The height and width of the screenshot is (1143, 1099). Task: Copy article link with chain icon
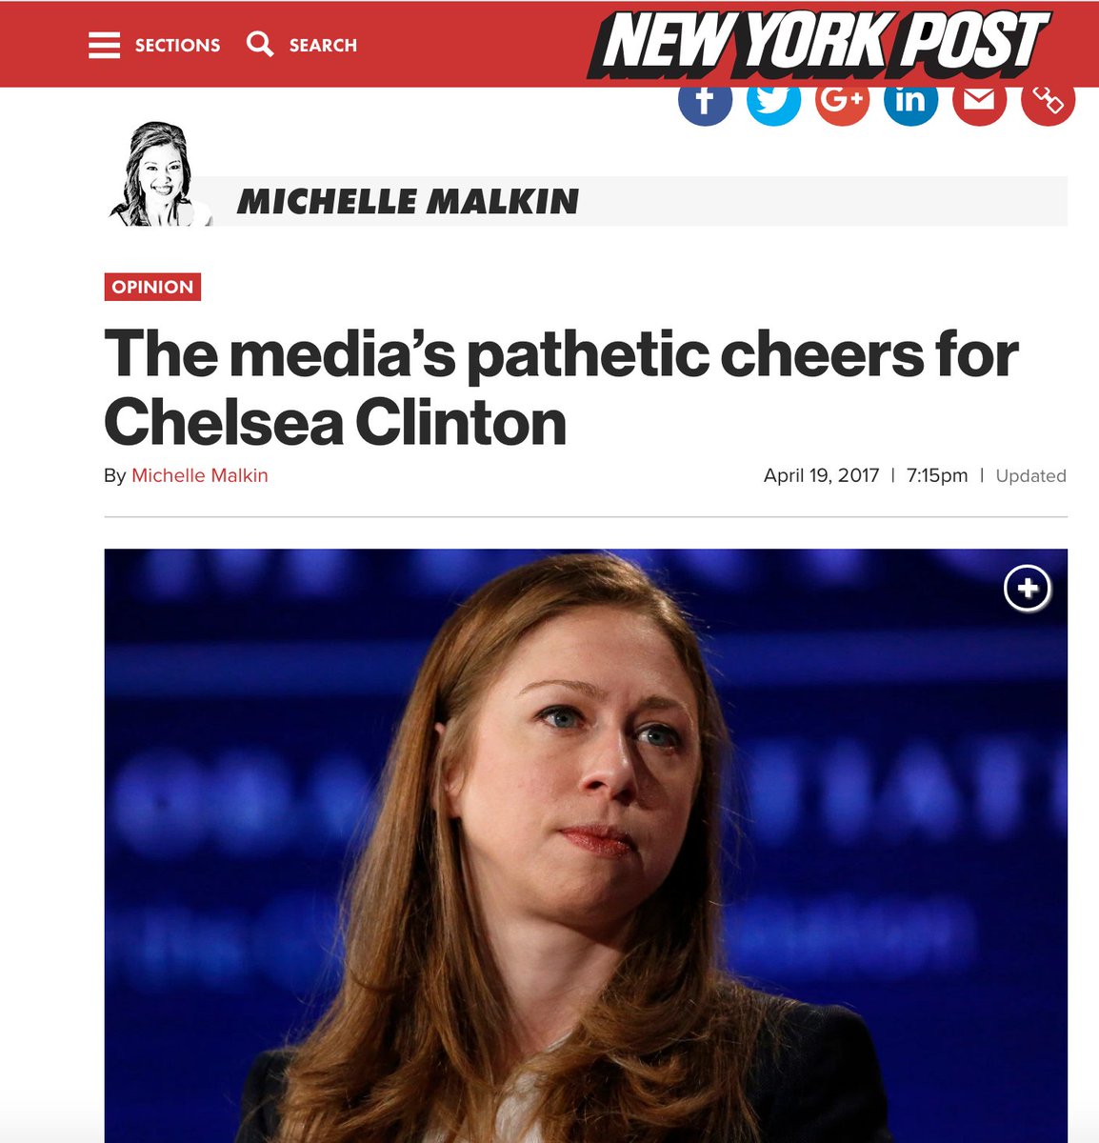pos(1048,101)
